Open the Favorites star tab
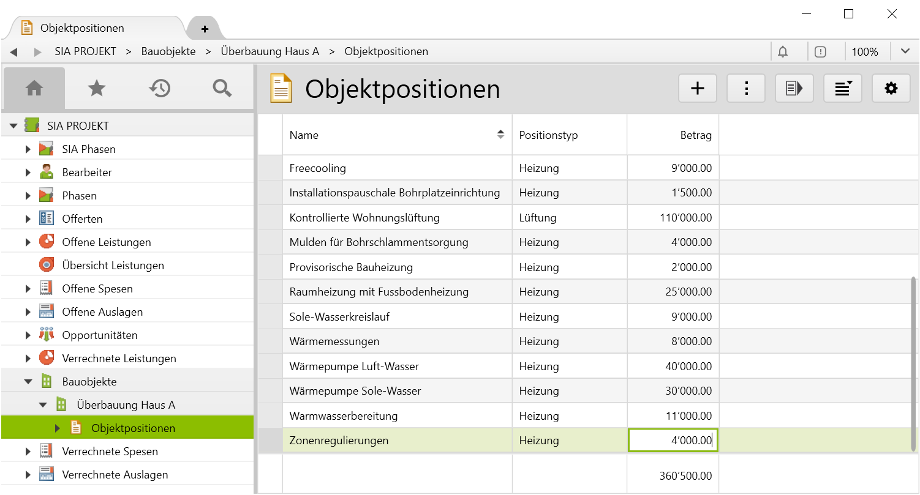This screenshot has width=920, height=495. coord(97,89)
